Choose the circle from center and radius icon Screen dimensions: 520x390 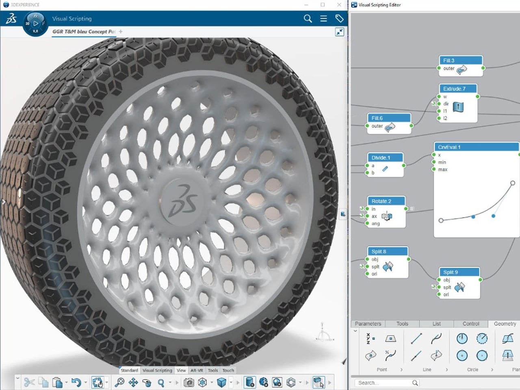point(462,338)
